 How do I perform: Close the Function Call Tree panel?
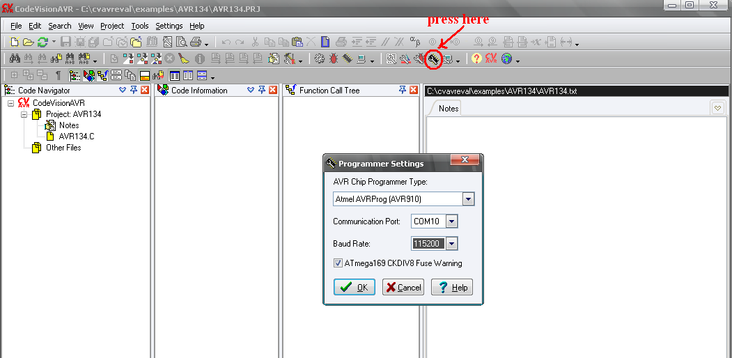pos(414,90)
